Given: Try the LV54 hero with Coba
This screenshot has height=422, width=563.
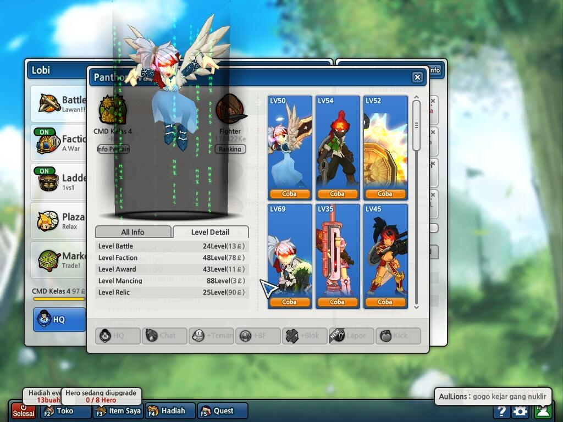Looking at the screenshot, I should pyautogui.click(x=337, y=194).
